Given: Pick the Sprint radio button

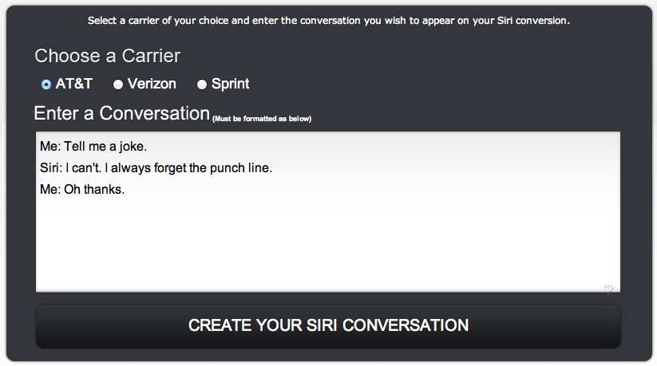Looking at the screenshot, I should click(x=202, y=85).
